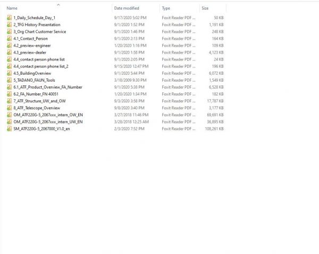Viewport: 319px width, 254px height.
Task: Select file name OM_ATF220G-5_2067xxx_intern_UW_EN
Action: (48, 122)
